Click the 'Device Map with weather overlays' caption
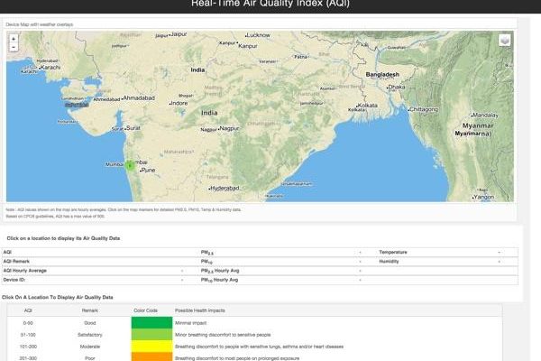This screenshot has width=541, height=361. pos(40,24)
